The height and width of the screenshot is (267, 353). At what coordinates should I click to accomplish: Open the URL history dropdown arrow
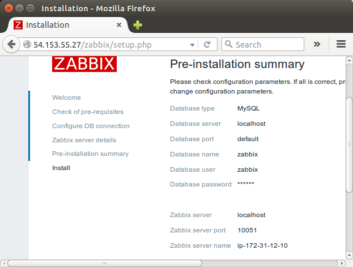click(192, 45)
